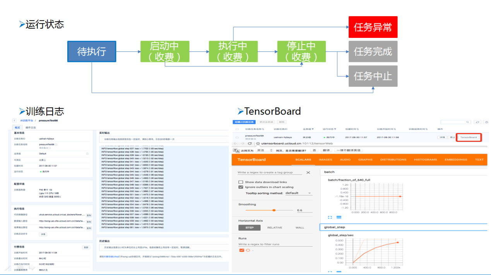Open the Tooltip sorting method default dropdown

pyautogui.click(x=299, y=193)
